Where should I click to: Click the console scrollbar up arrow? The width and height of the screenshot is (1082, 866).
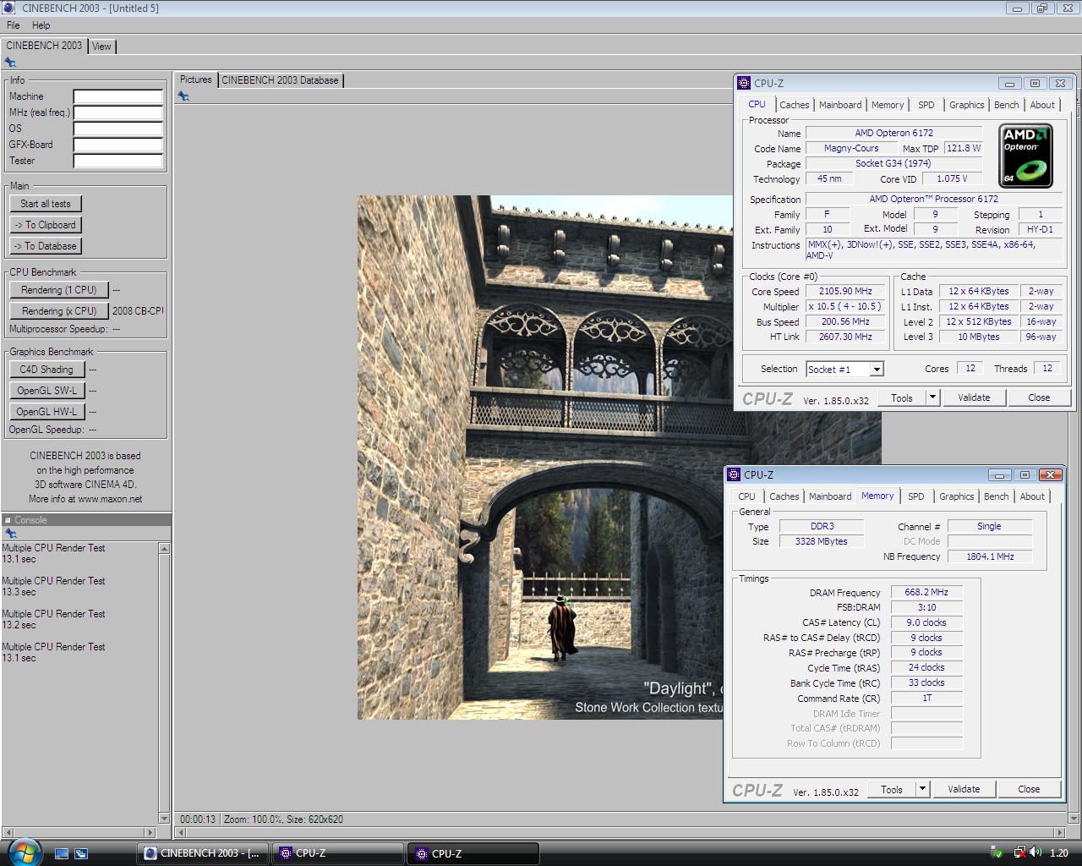tap(164, 549)
